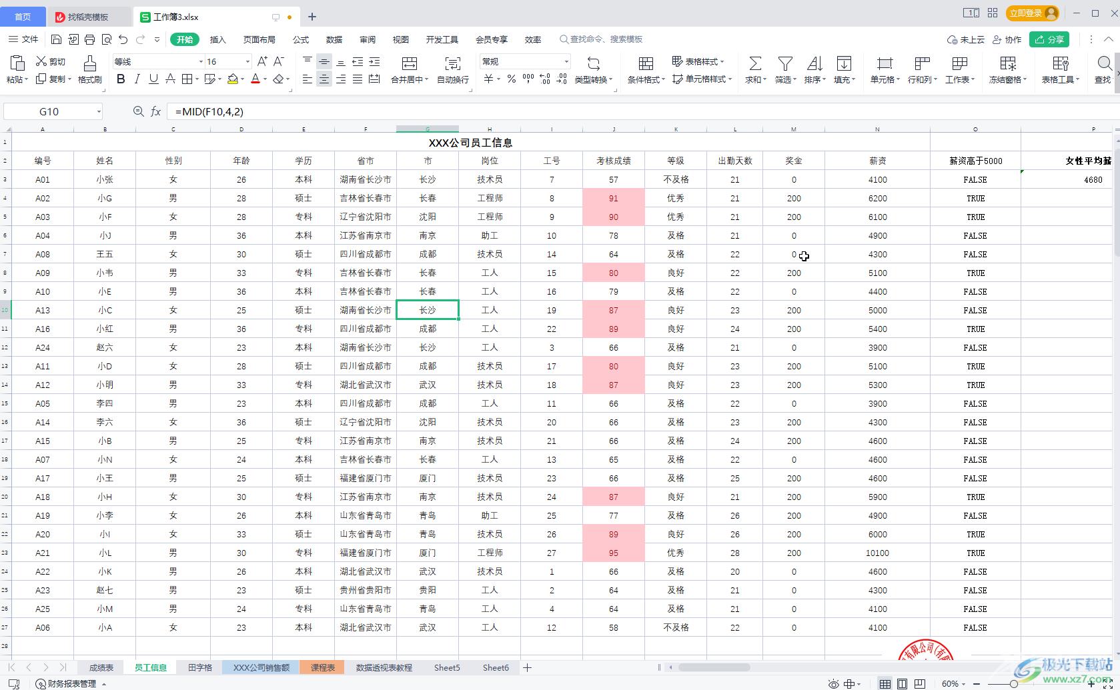
Task: Click the Type Conversion icon
Action: [x=593, y=63]
